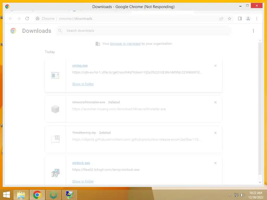The width and height of the screenshot is (267, 200).
Task: Click the browser forward arrow
Action: 19,18
